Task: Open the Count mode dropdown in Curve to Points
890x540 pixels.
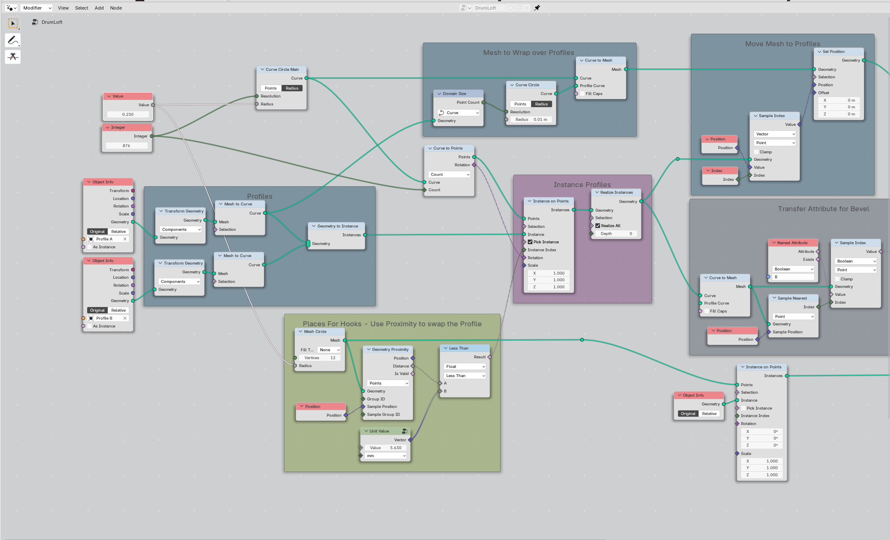Action: pyautogui.click(x=449, y=175)
